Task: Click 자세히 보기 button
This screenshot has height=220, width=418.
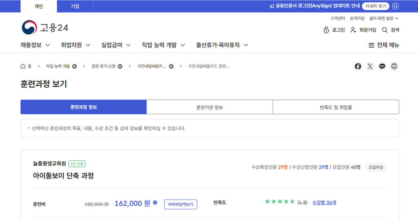Action: click(376, 6)
